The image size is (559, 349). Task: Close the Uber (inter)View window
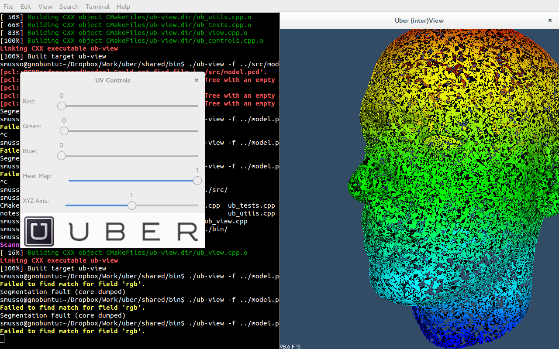550,20
